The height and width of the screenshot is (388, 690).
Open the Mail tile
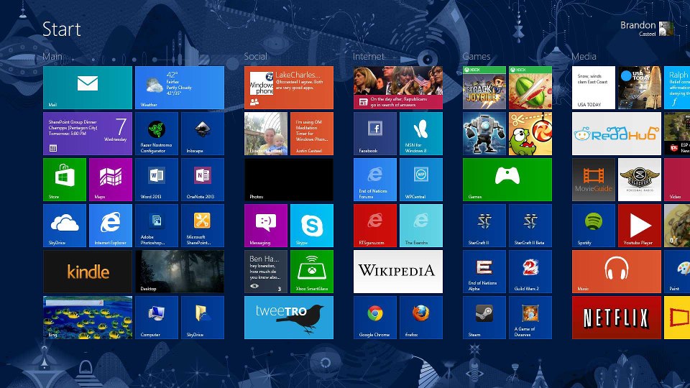point(87,87)
